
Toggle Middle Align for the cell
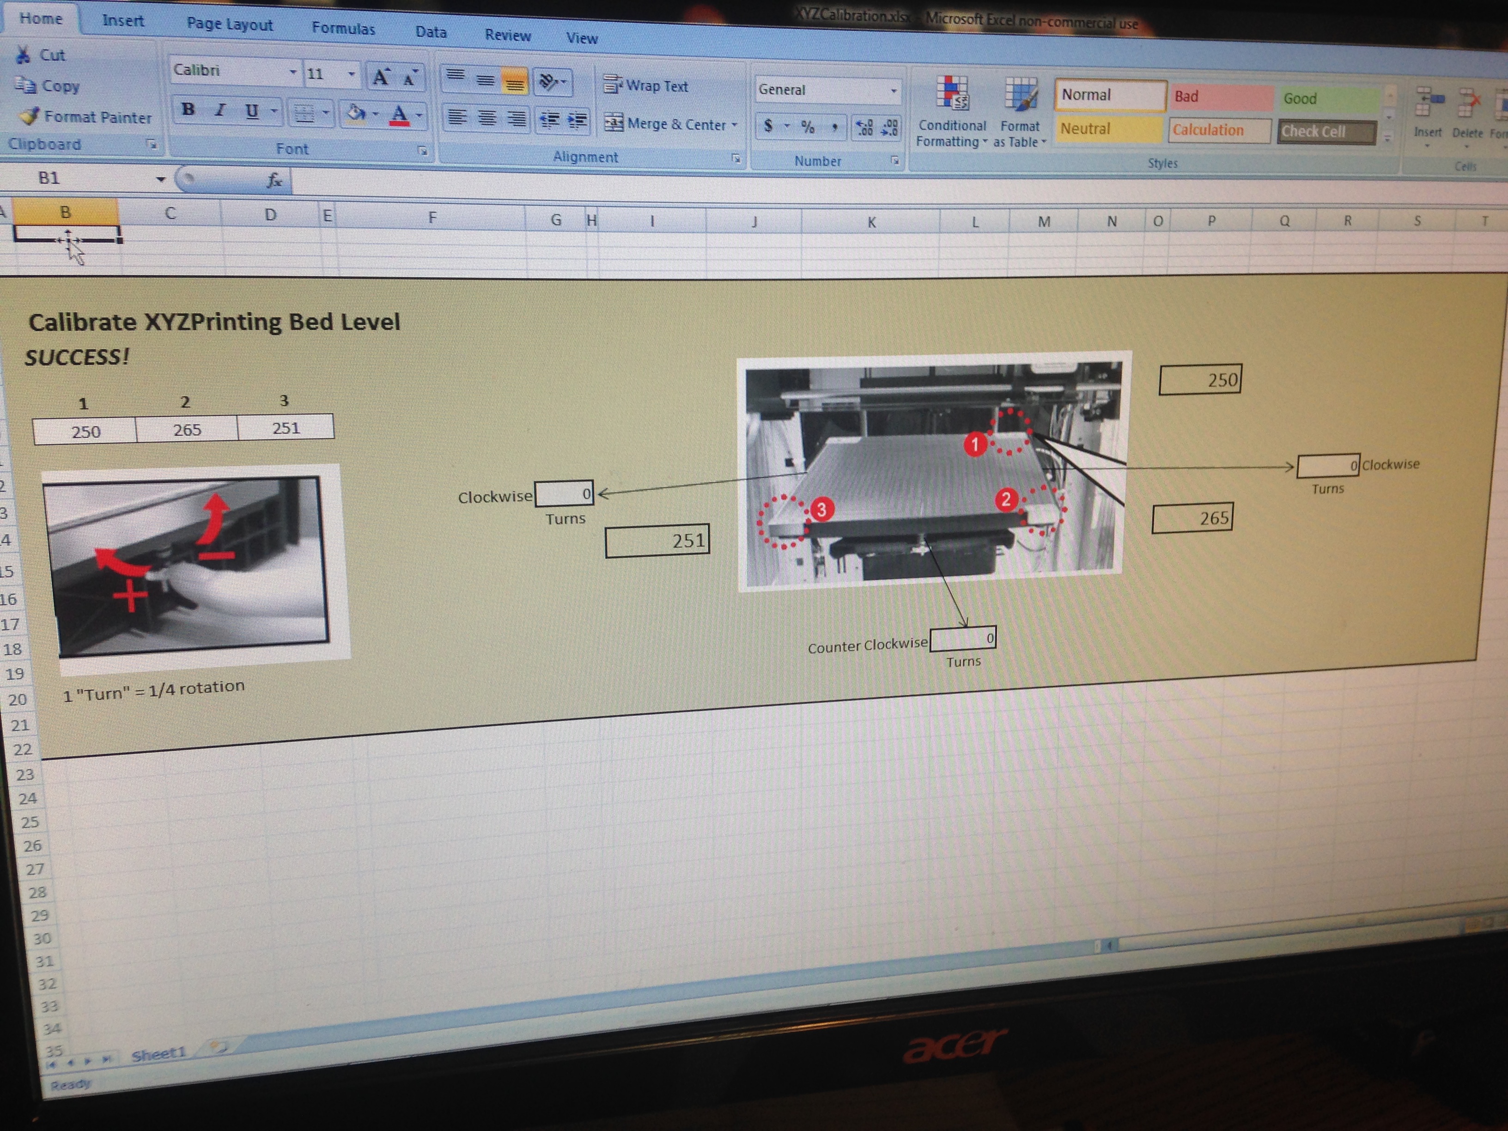tap(486, 79)
